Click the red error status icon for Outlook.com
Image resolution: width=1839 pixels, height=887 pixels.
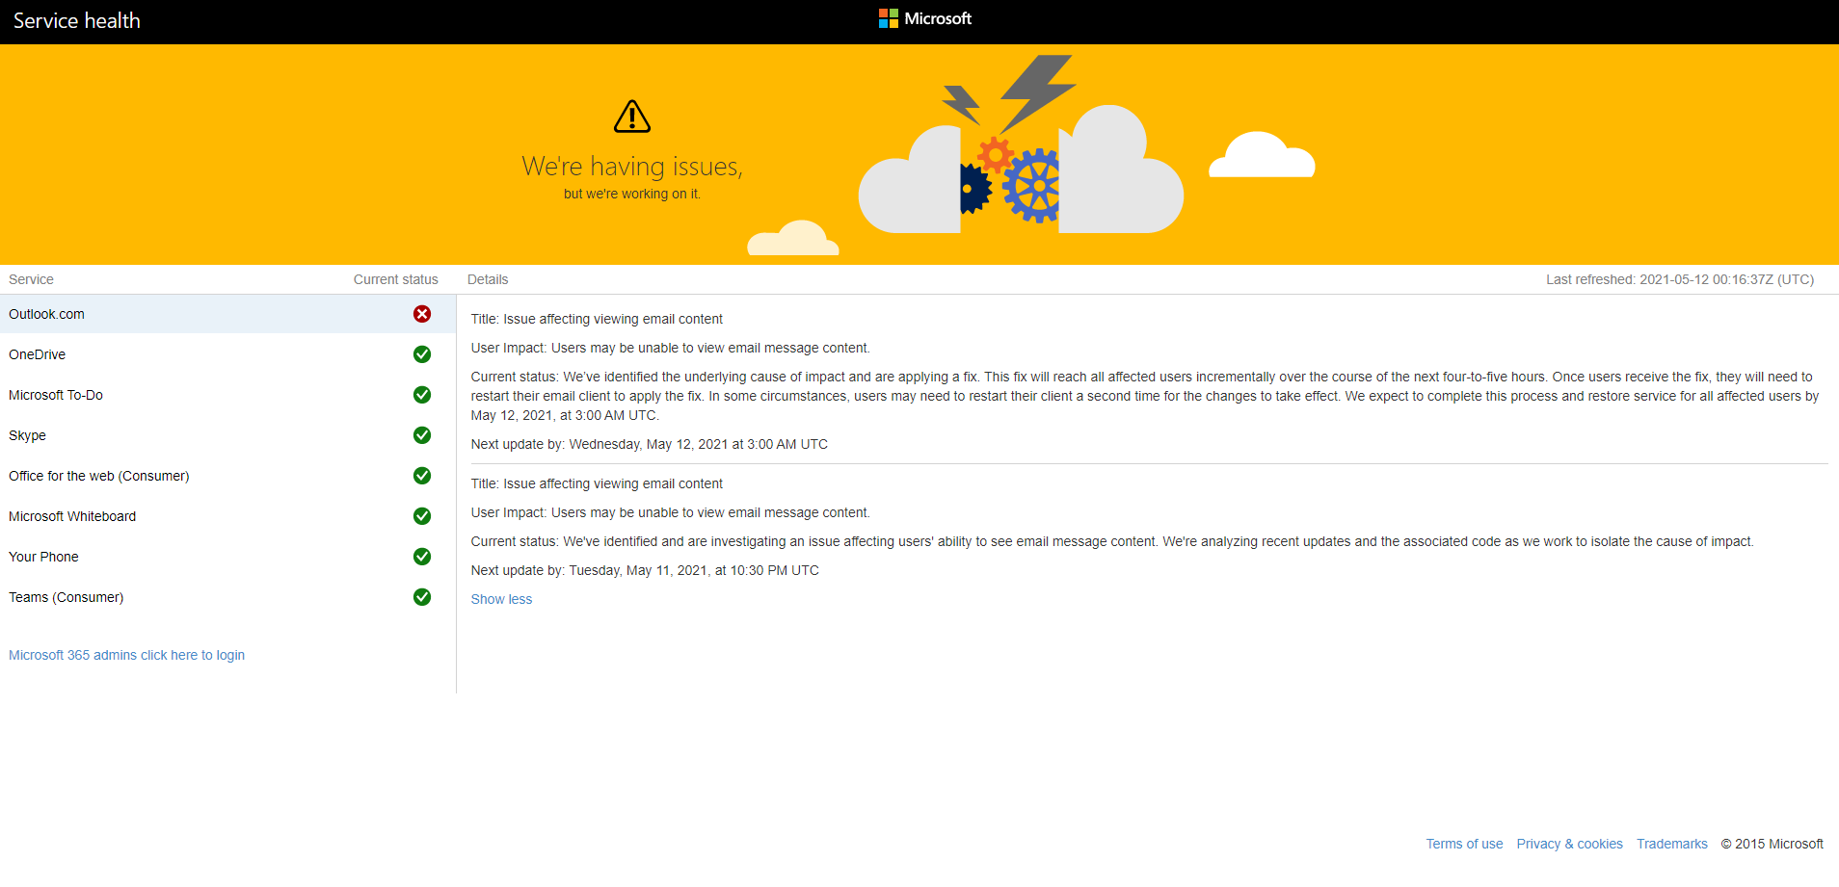pyautogui.click(x=422, y=314)
